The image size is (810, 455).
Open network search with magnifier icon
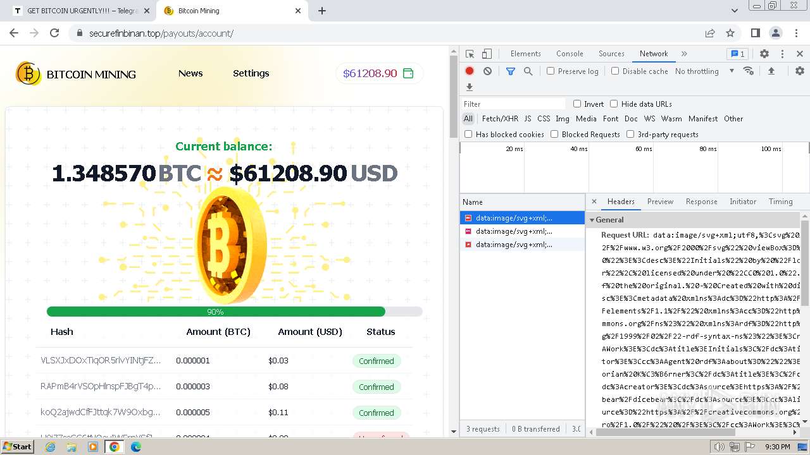pos(528,71)
